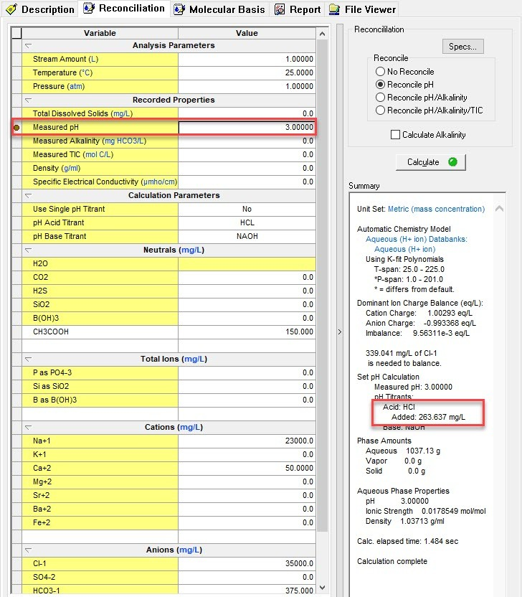Click the Description tab icon
Viewport: 522px width, 597px height.
[x=11, y=9]
